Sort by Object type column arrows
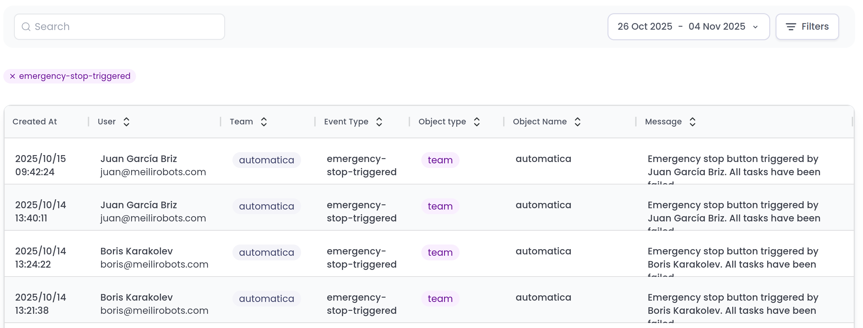 (476, 122)
